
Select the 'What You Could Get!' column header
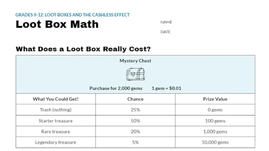56,99
